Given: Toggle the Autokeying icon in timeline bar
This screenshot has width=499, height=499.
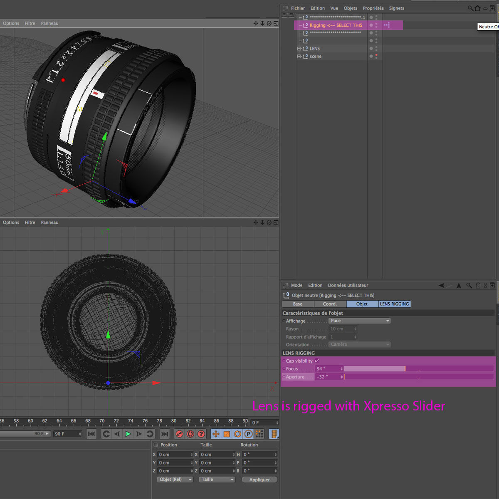Looking at the screenshot, I should coord(190,434).
